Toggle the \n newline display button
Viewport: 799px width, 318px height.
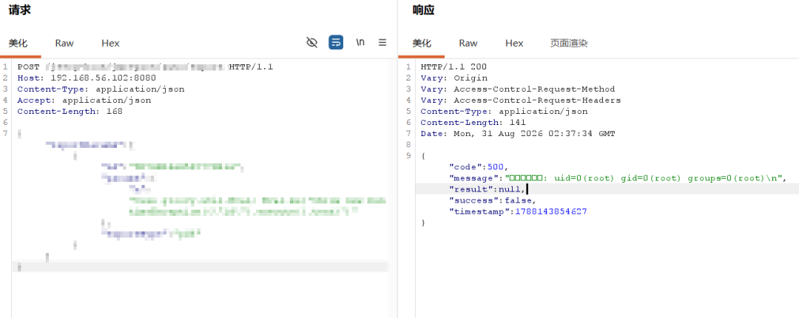pos(360,42)
